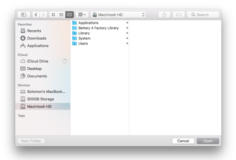Toggle the sidebar visibility button
Screen dimensions: 236x160
coord(24,15)
